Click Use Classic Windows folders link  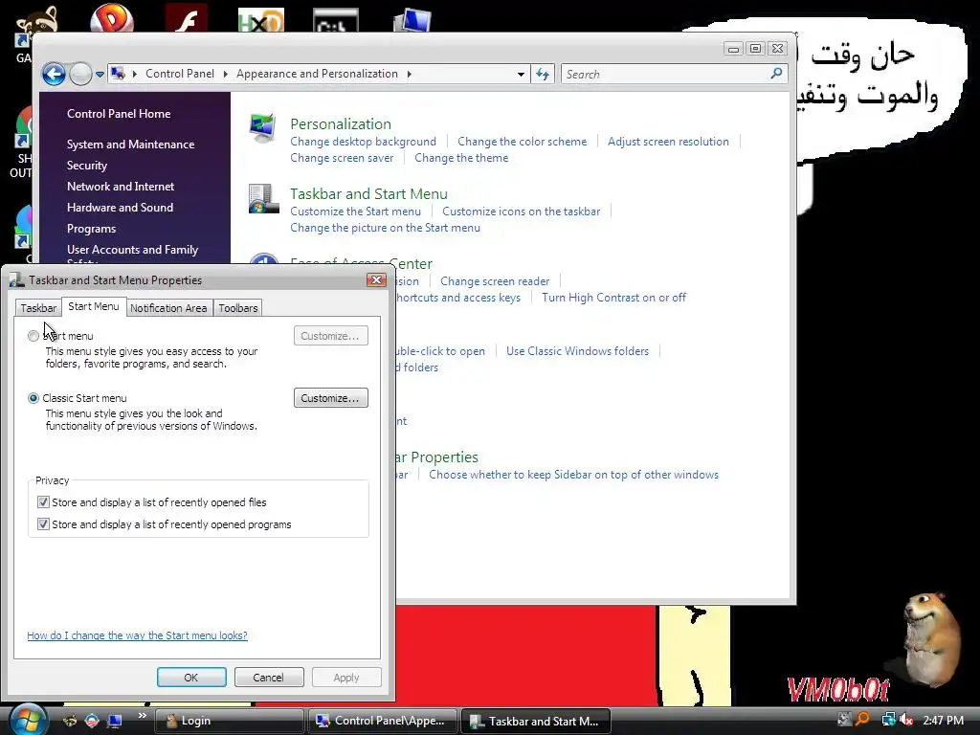click(x=577, y=351)
